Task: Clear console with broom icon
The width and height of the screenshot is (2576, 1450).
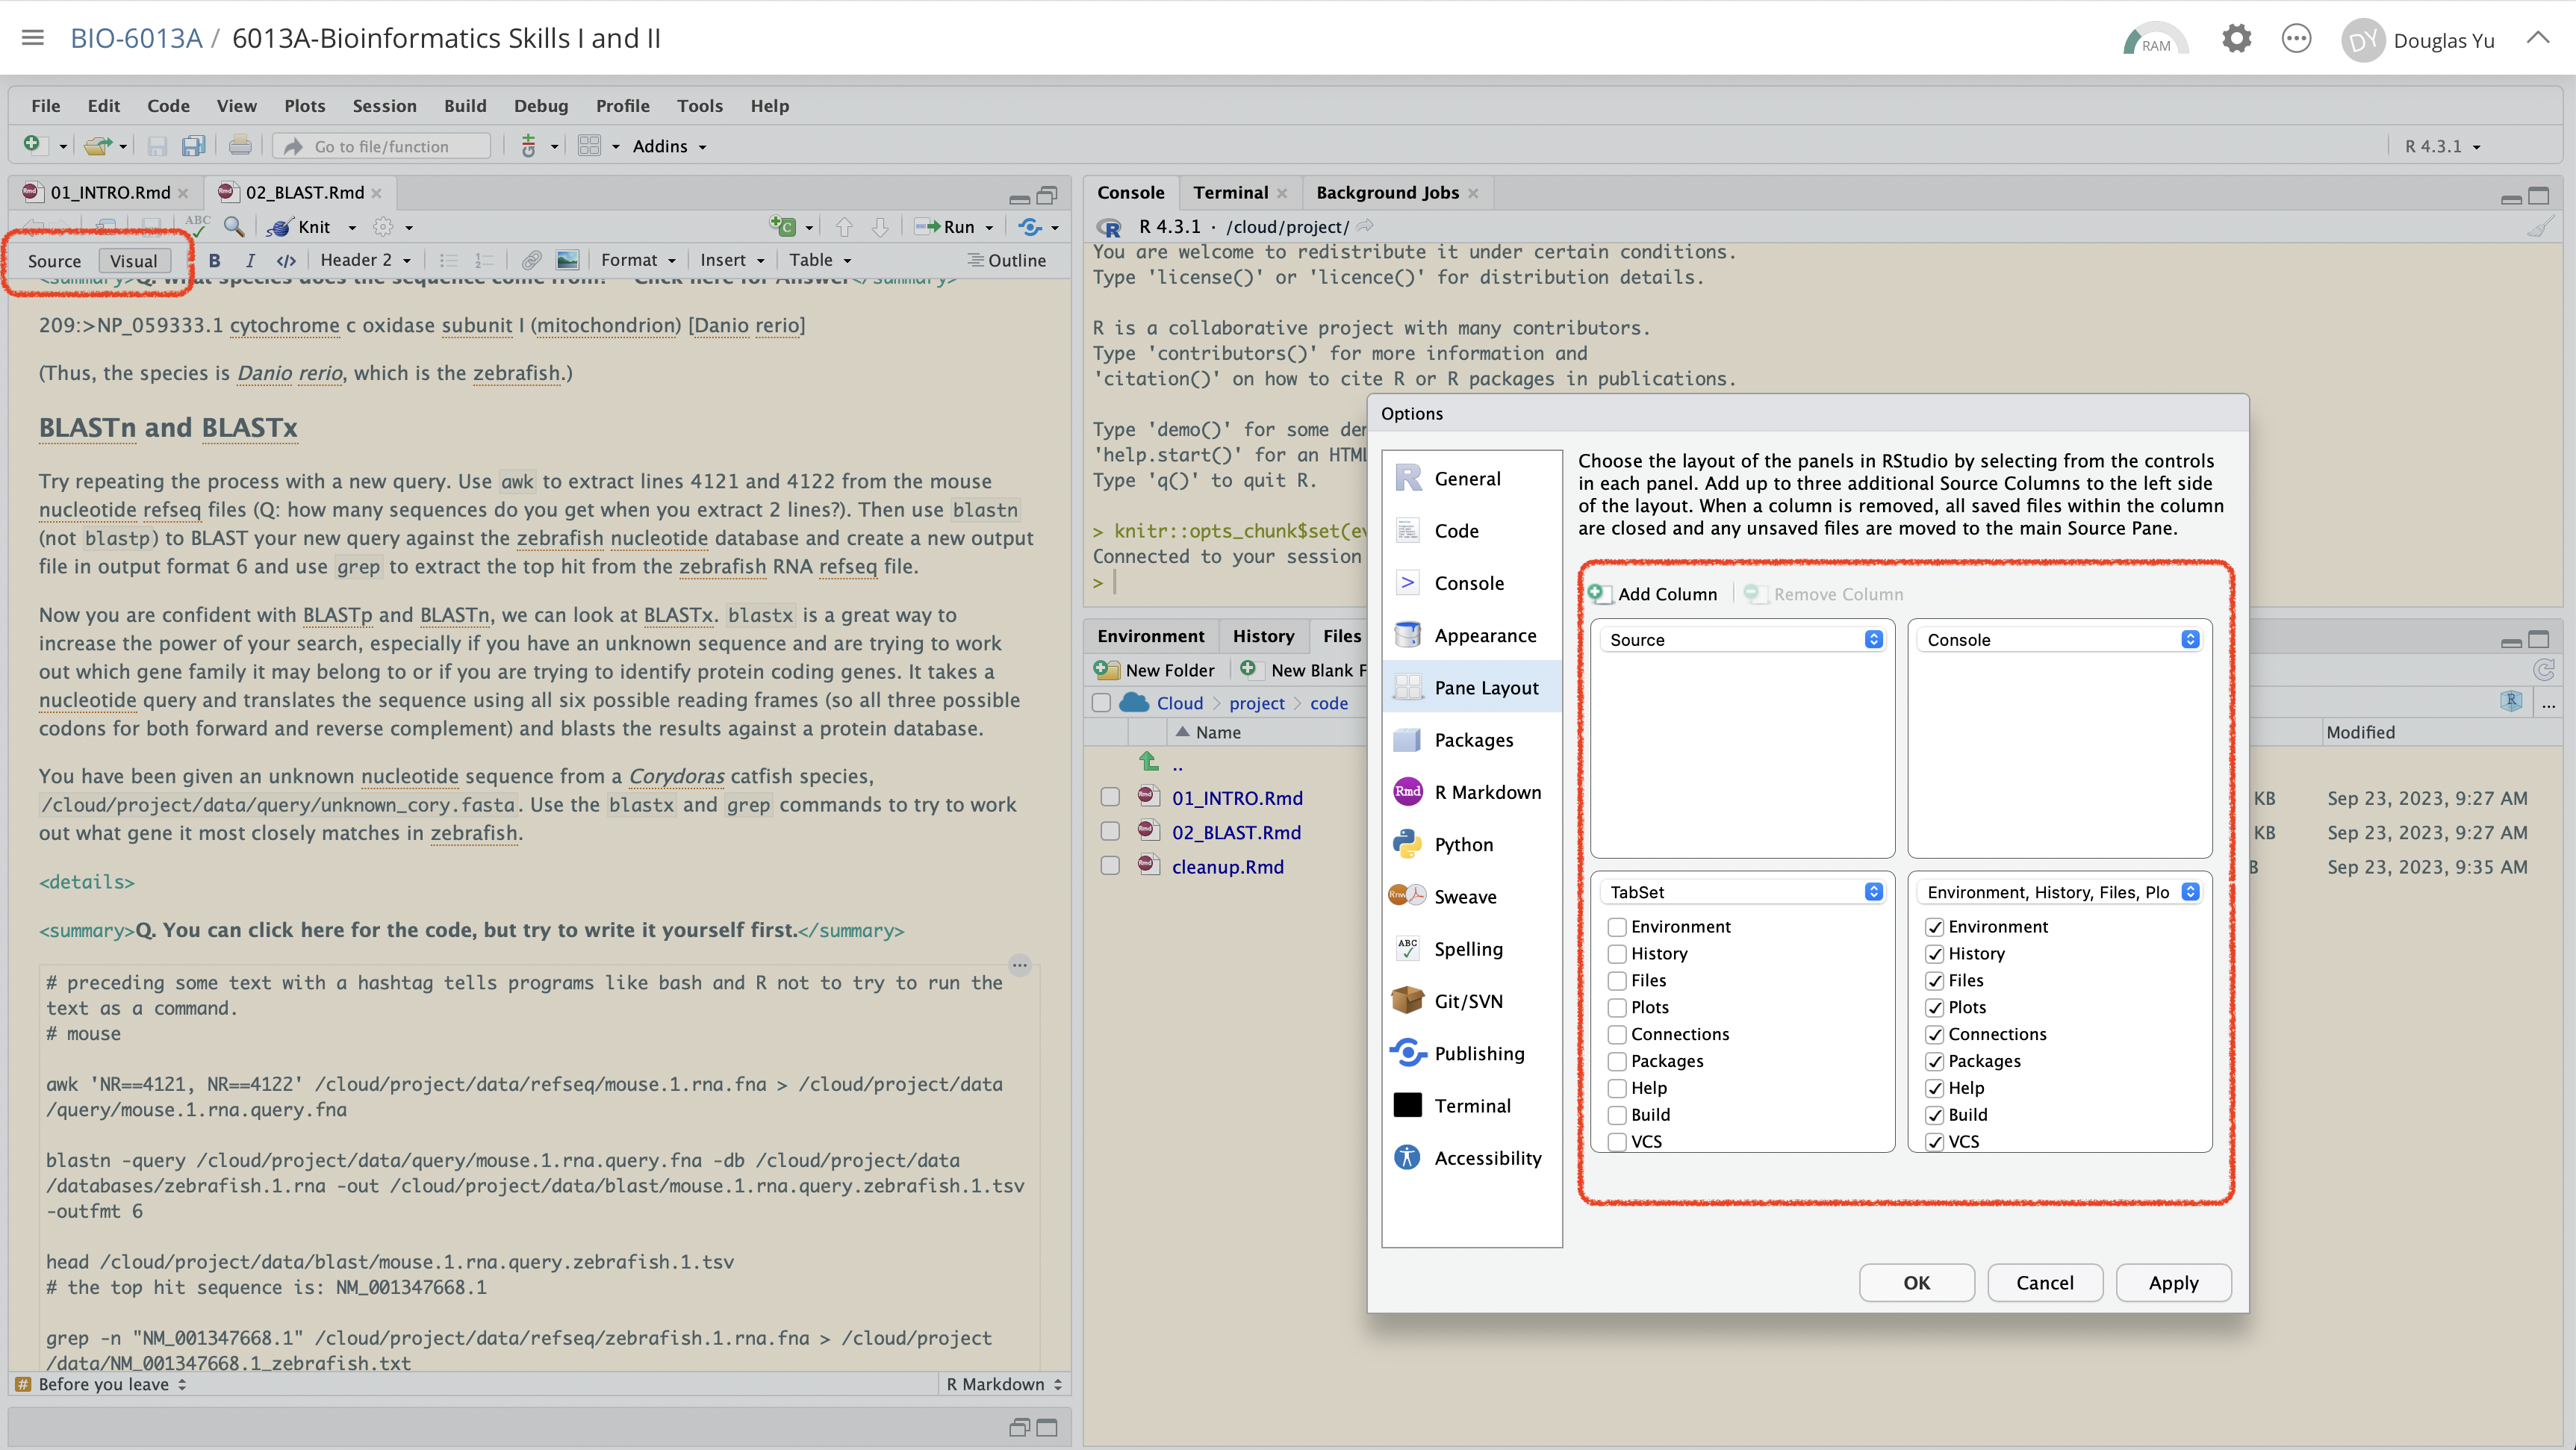Action: [2540, 227]
